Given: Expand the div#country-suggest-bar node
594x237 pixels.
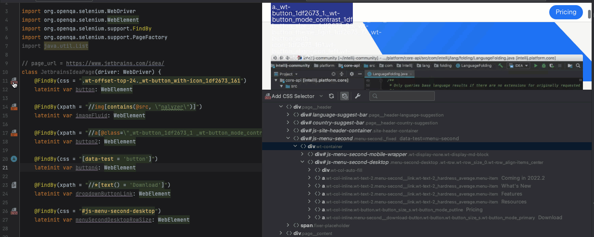Looking at the screenshot, I should pos(288,123).
